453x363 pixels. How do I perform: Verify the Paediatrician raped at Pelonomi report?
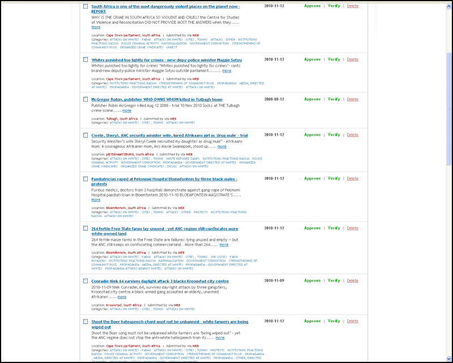click(334, 178)
